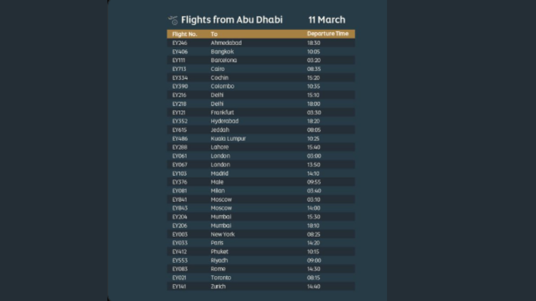The width and height of the screenshot is (536, 301).
Task: Click the "Flights from Abu Dhabi" heading
Action: pos(232,20)
